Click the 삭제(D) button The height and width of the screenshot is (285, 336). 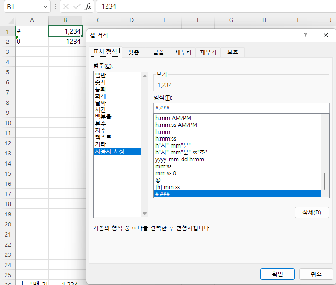(x=312, y=213)
